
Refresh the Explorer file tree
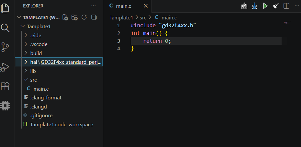[x=84, y=17]
